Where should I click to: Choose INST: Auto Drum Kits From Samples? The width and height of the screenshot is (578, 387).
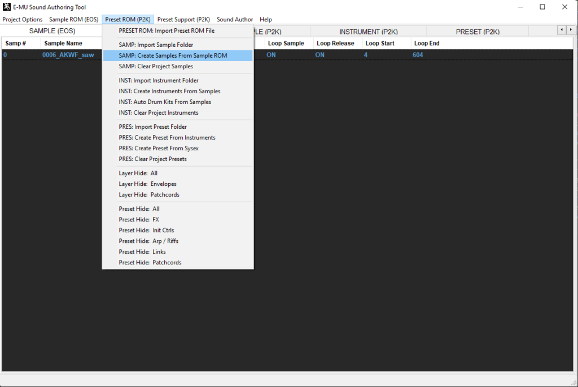click(178, 102)
